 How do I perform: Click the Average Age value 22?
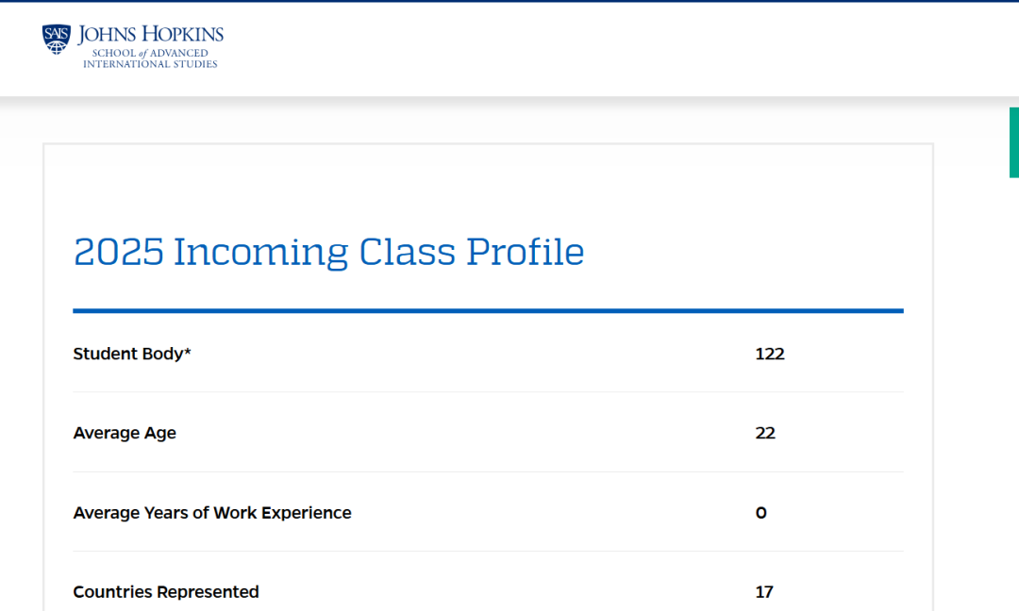(765, 433)
